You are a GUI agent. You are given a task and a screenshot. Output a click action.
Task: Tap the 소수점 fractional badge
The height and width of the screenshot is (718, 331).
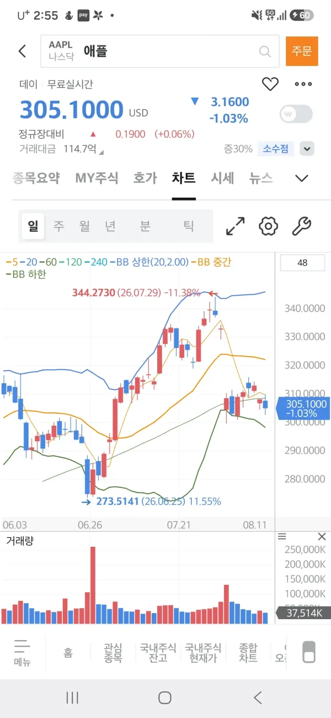(x=275, y=149)
